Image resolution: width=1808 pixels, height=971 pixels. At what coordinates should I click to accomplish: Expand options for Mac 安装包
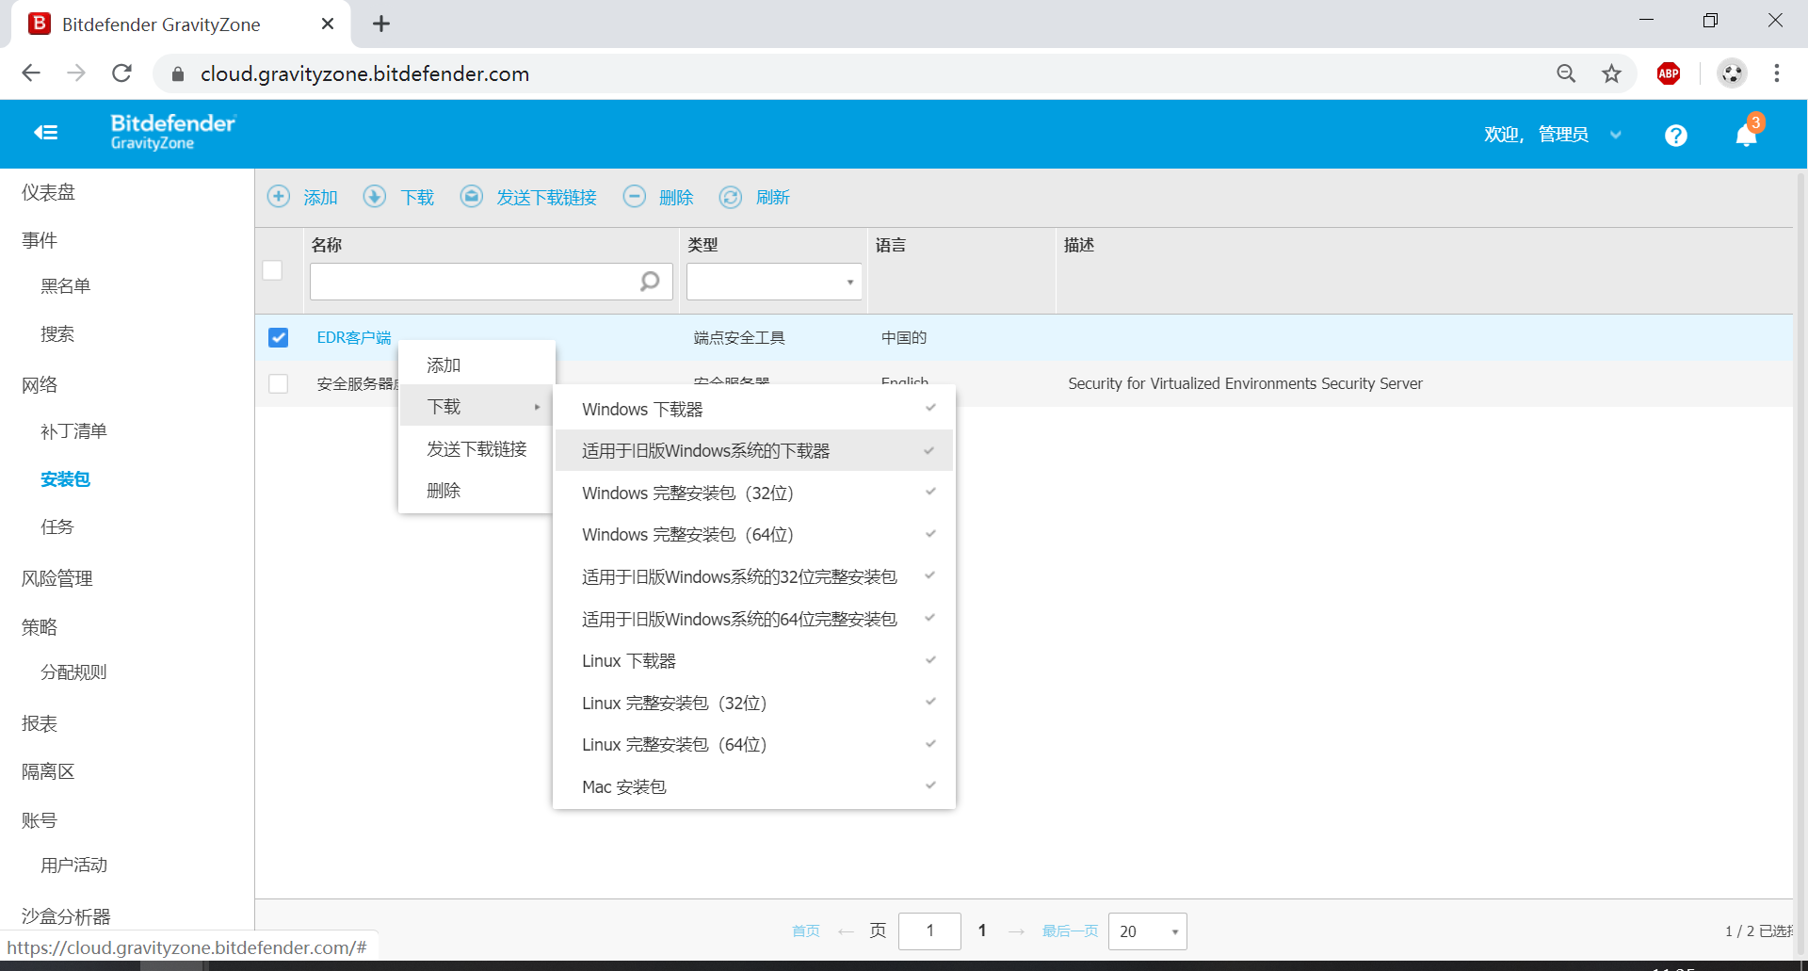930,785
